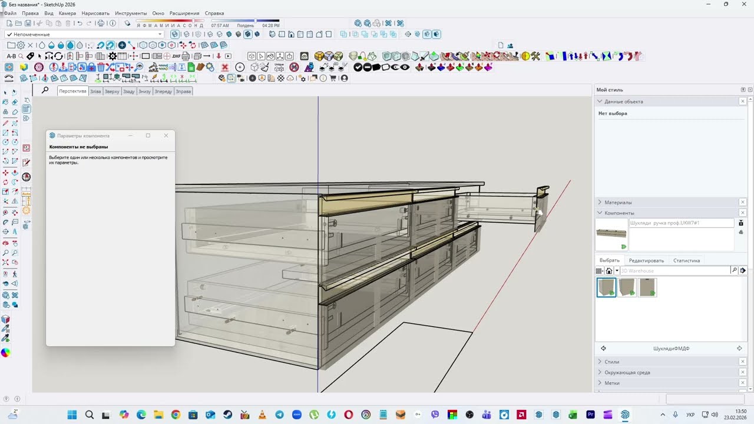Go to next components collection arrow
The height and width of the screenshot is (424, 754).
(x=740, y=349)
